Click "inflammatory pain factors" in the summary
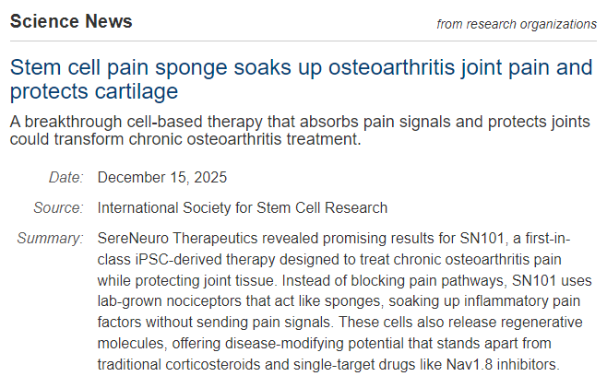The width and height of the screenshot is (607, 388). (489, 300)
